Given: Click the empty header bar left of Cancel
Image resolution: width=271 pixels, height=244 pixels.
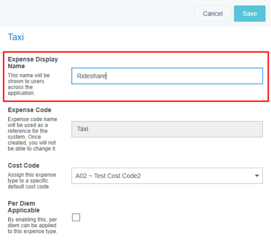Looking at the screenshot, I should (x=96, y=14).
